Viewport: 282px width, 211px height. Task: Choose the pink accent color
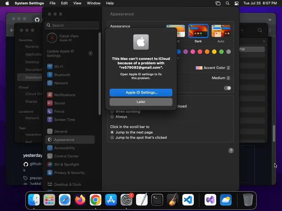[193, 52]
